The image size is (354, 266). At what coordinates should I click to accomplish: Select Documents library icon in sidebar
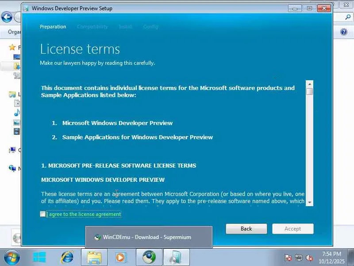(17, 103)
